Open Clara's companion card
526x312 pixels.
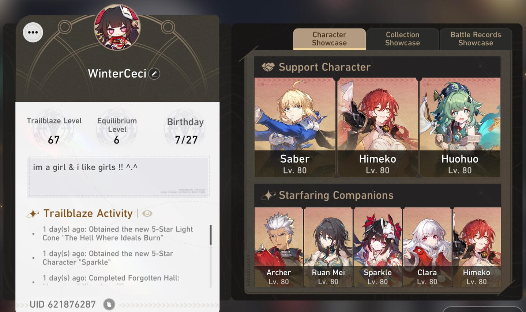click(x=427, y=247)
